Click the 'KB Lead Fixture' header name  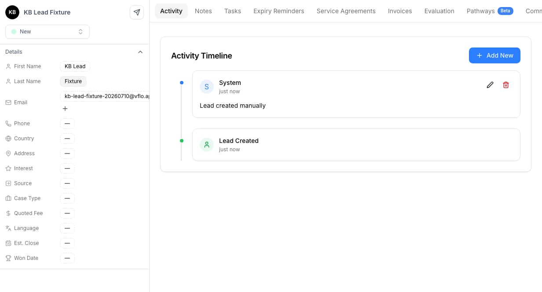point(47,12)
